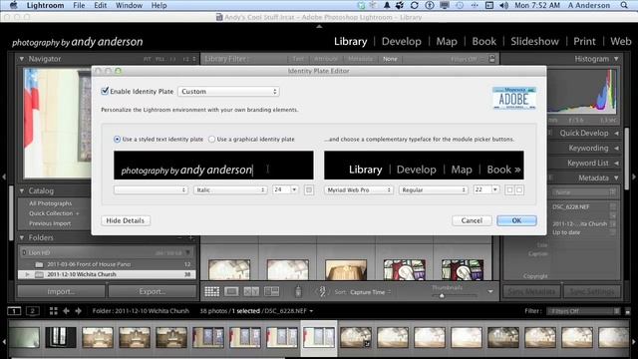The image size is (638, 359).
Task: Open the Regular style dropdown for module picker
Action: tap(434, 190)
